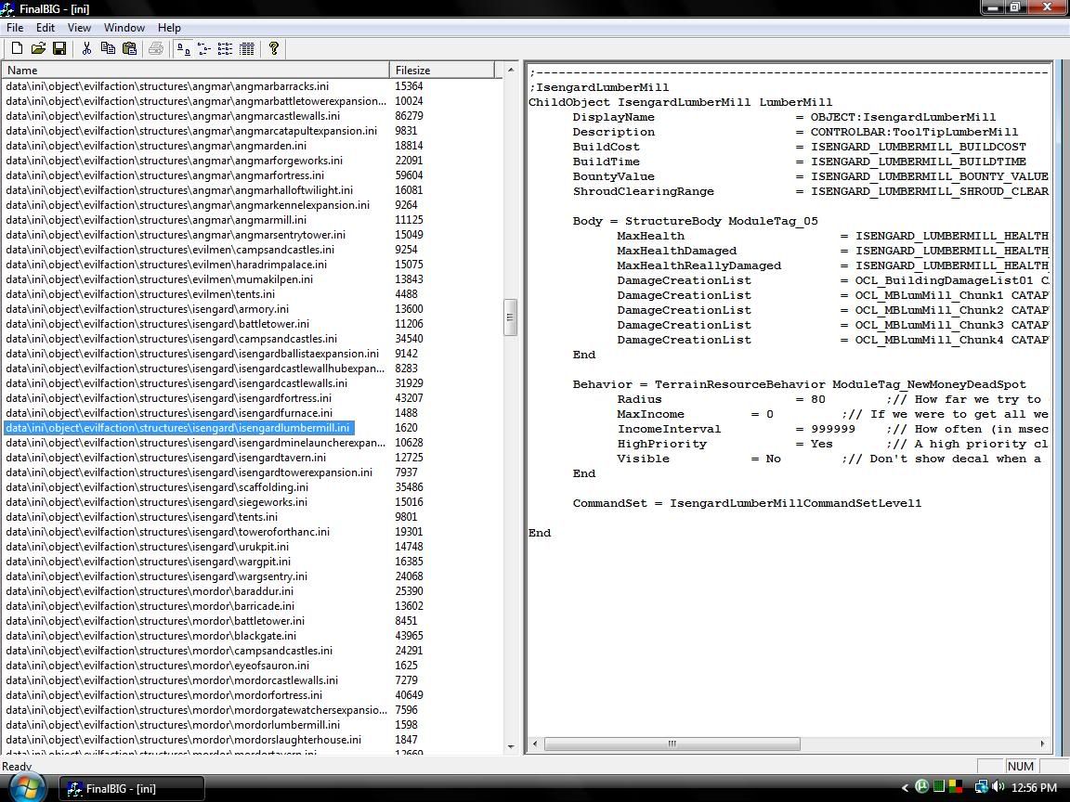Click the Copy icon on the toolbar
Viewport: 1070px width, 802px height.
(107, 48)
